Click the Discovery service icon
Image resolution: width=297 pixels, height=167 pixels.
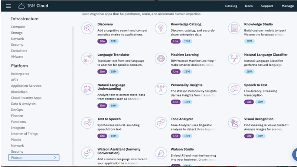(x=87, y=28)
